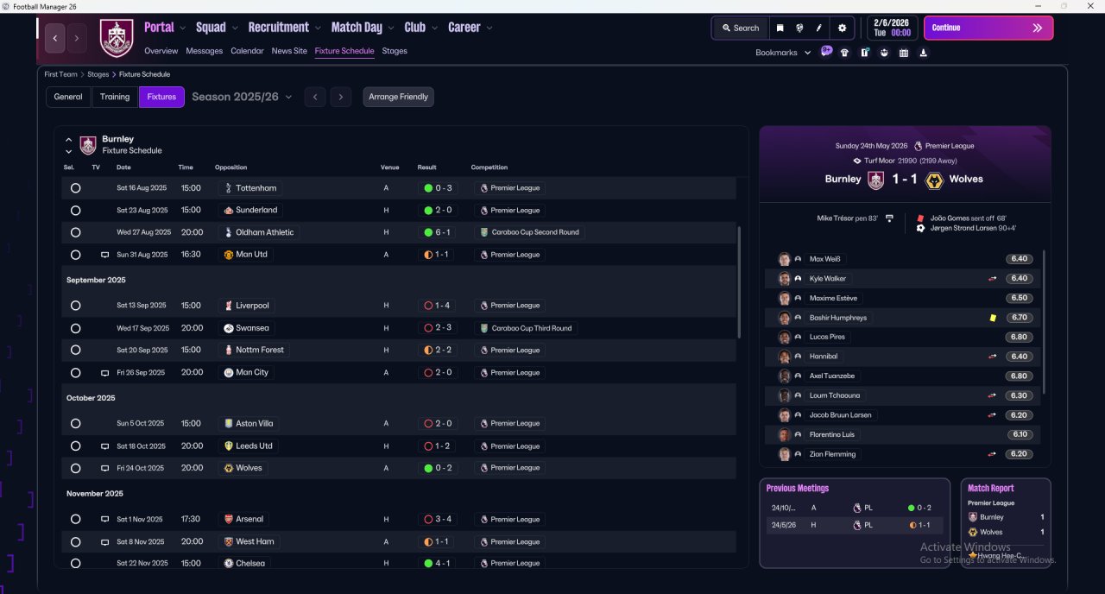Select the West Ham fixture radio circle
Viewport: 1105px width, 594px height.
(x=75, y=541)
